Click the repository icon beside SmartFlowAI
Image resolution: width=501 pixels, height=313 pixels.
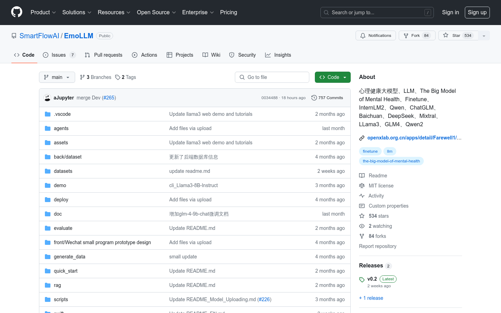point(14,36)
